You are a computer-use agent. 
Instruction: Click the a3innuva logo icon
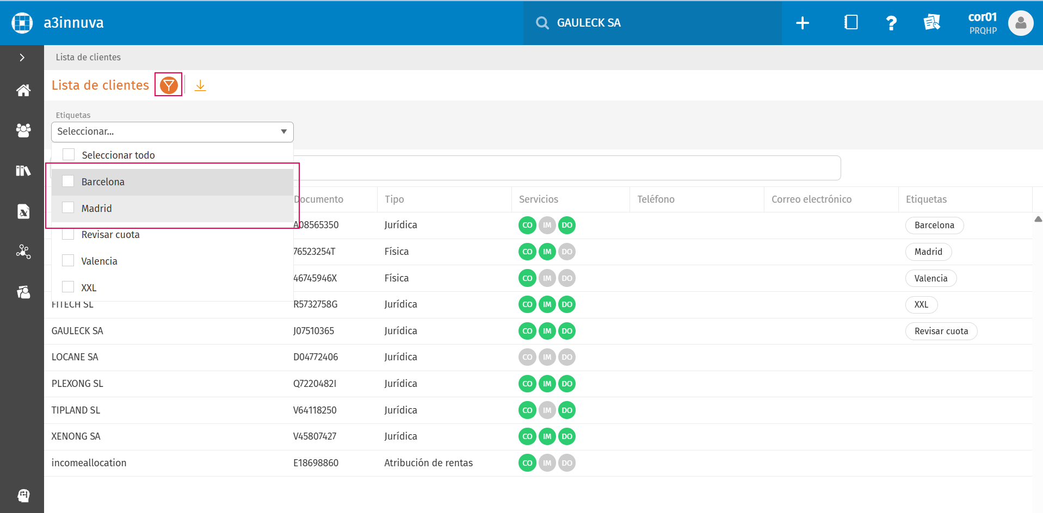(x=22, y=23)
